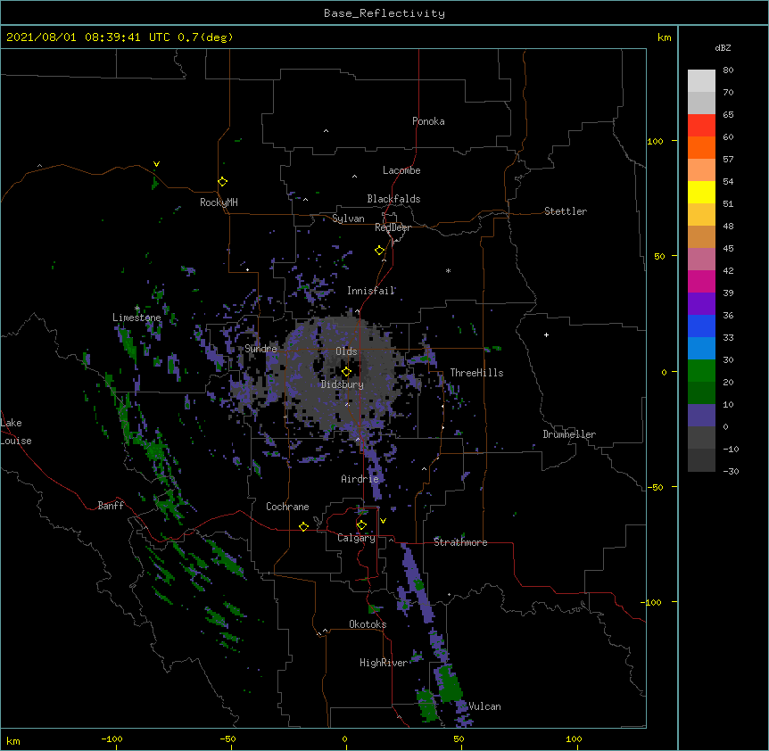Click the -100 tick on the bottom axis
This screenshot has width=769, height=751.
(x=112, y=739)
